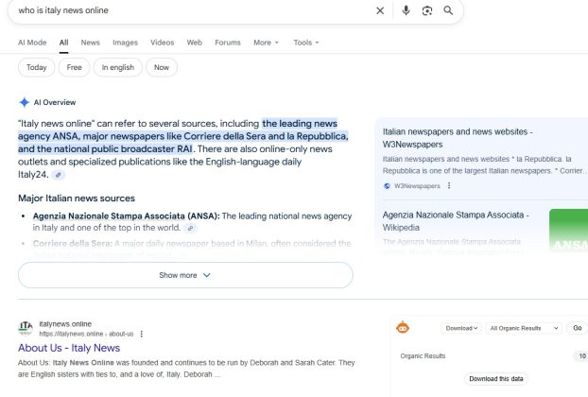Image resolution: width=588 pixels, height=397 pixels.
Task: Open the All Organic Results dropdown
Action: [520, 328]
